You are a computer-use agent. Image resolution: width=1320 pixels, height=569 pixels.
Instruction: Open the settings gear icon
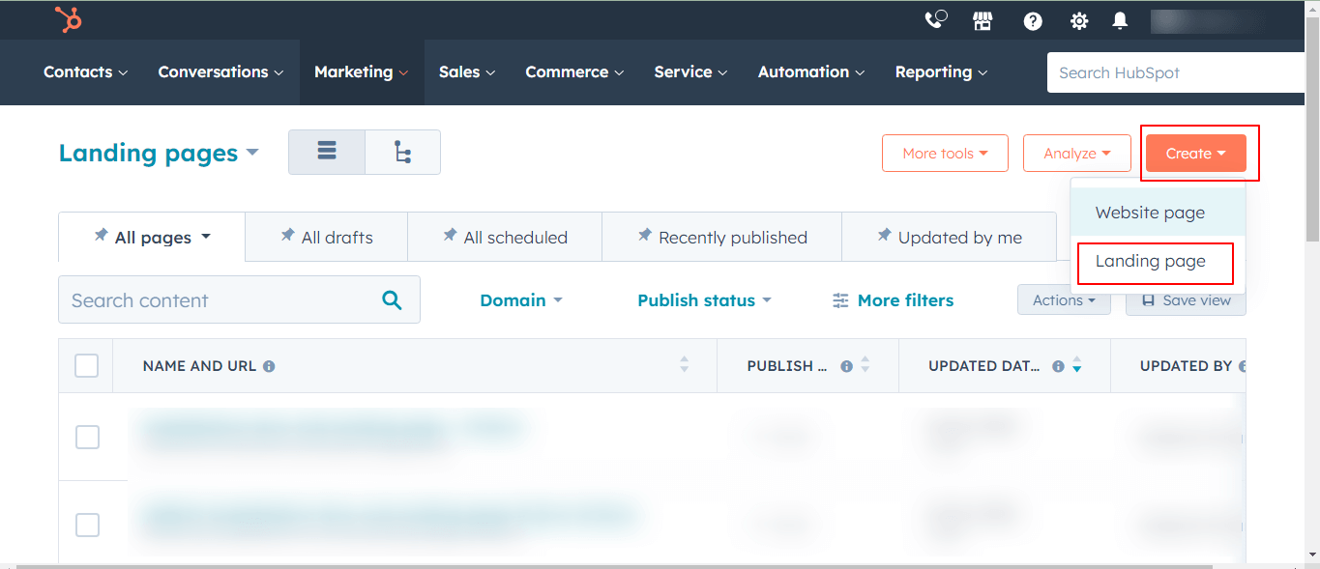[x=1078, y=19]
